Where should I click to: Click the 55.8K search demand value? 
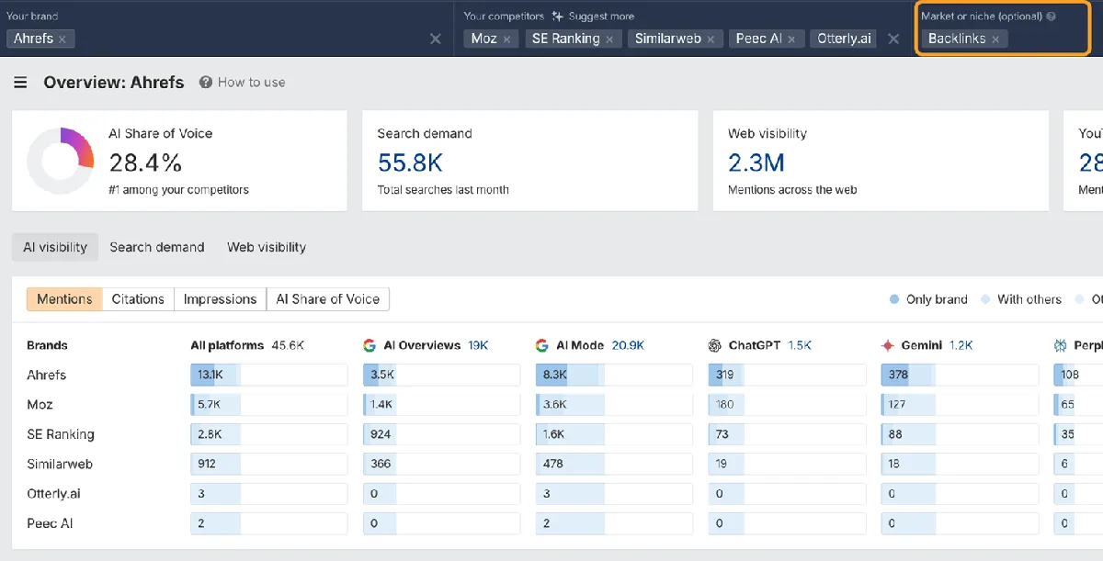[410, 163]
